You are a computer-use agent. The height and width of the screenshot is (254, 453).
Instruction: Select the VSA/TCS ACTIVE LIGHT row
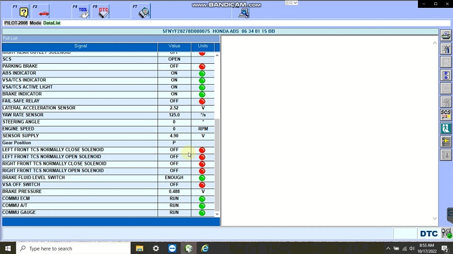coord(108,87)
